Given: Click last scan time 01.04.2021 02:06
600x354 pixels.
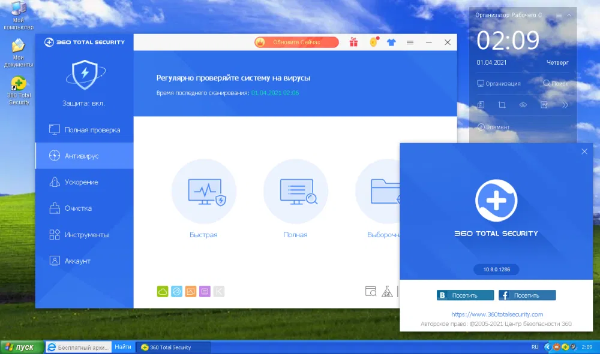Looking at the screenshot, I should [x=275, y=93].
